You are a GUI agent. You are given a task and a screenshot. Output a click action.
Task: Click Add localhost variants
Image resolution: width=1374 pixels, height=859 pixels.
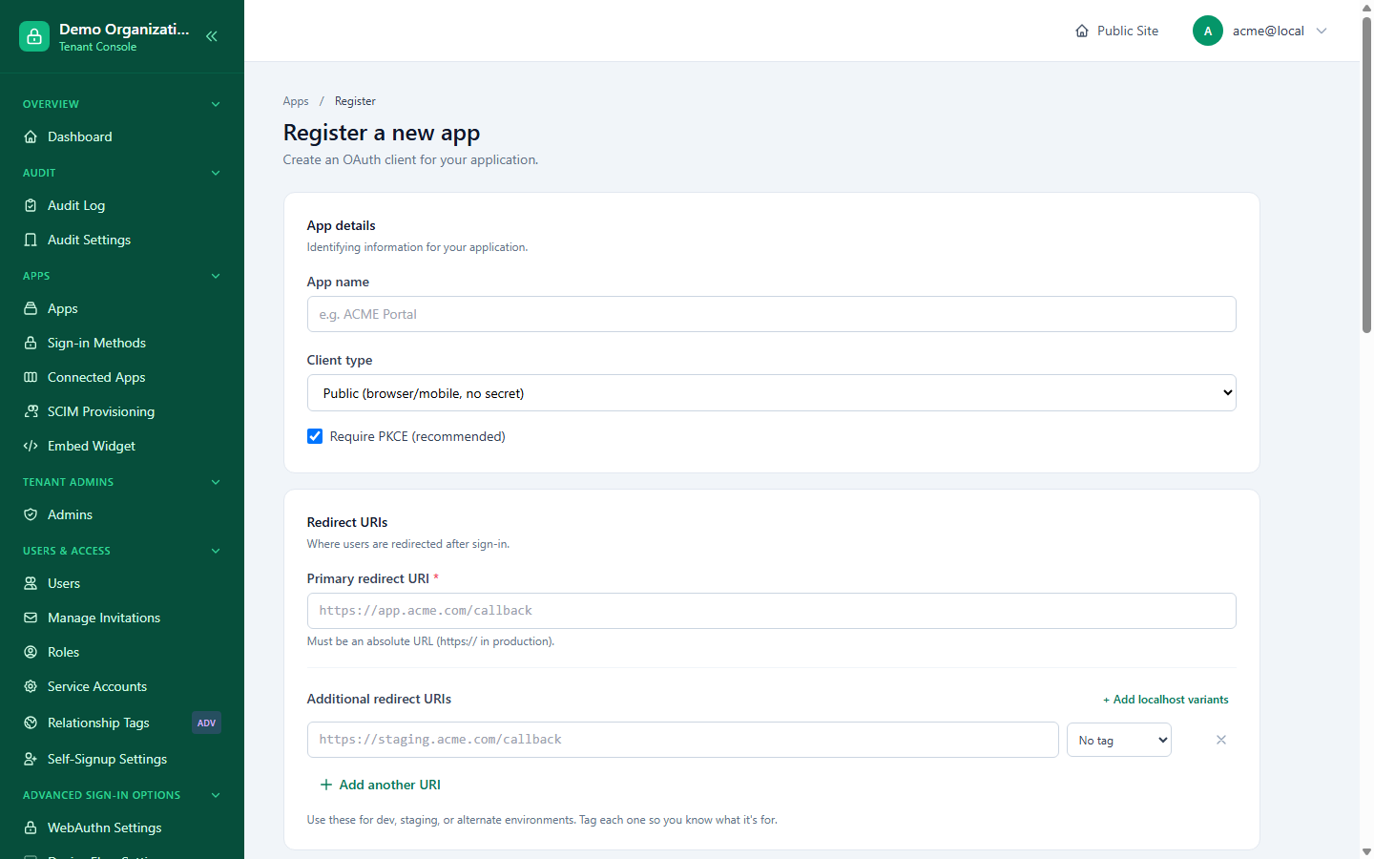pos(1166,700)
